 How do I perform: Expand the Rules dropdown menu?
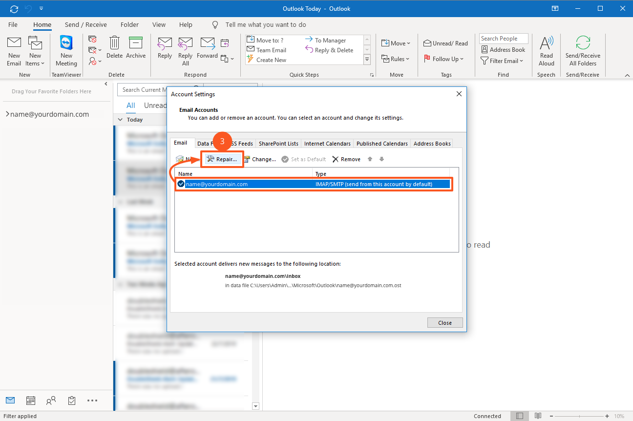point(396,59)
